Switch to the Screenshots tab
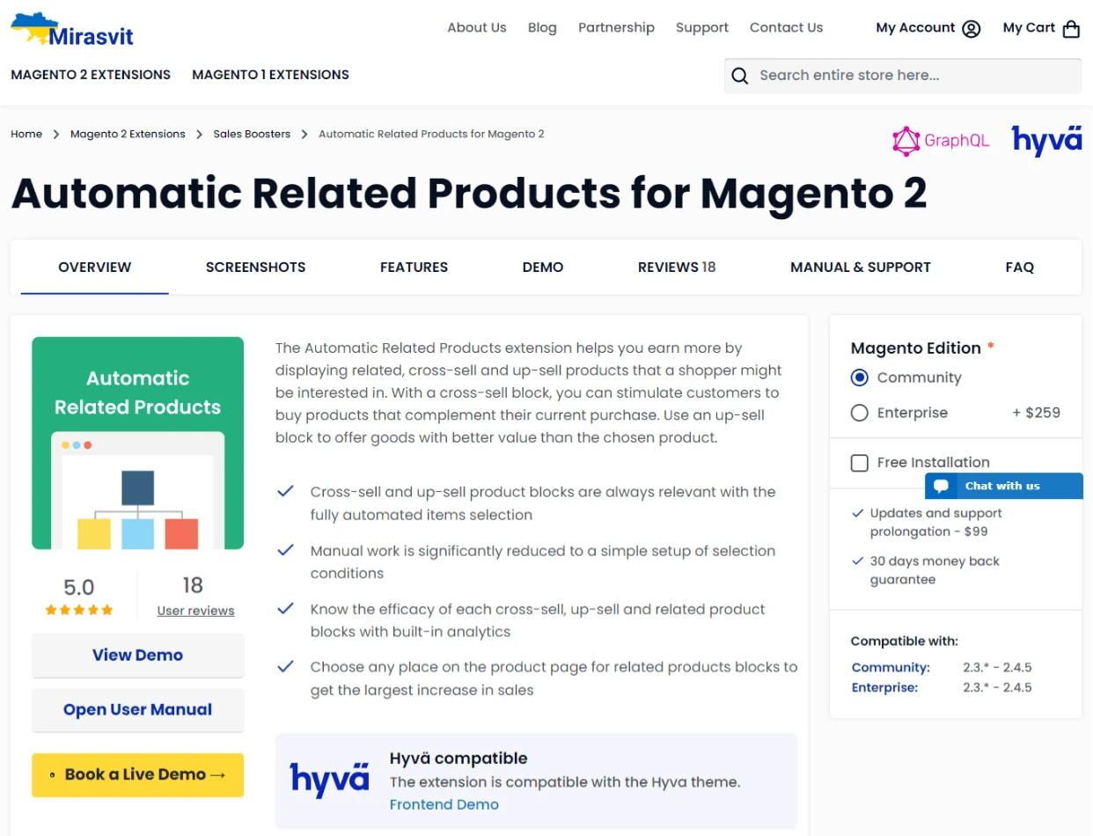This screenshot has height=836, width=1093. click(x=255, y=268)
